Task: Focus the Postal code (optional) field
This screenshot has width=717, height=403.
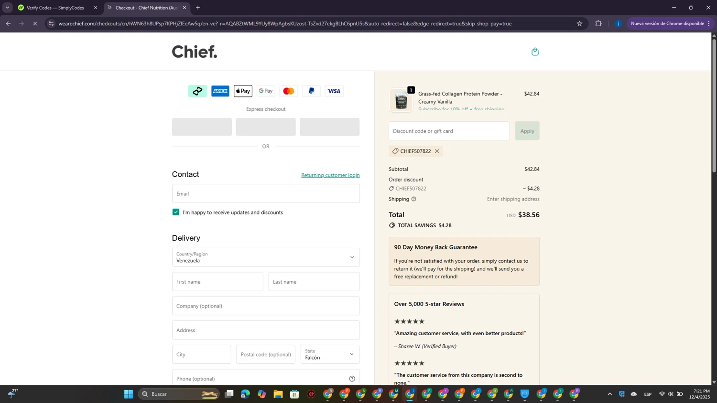Action: coord(266,354)
